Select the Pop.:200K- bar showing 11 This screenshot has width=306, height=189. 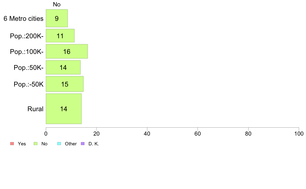click(60, 36)
